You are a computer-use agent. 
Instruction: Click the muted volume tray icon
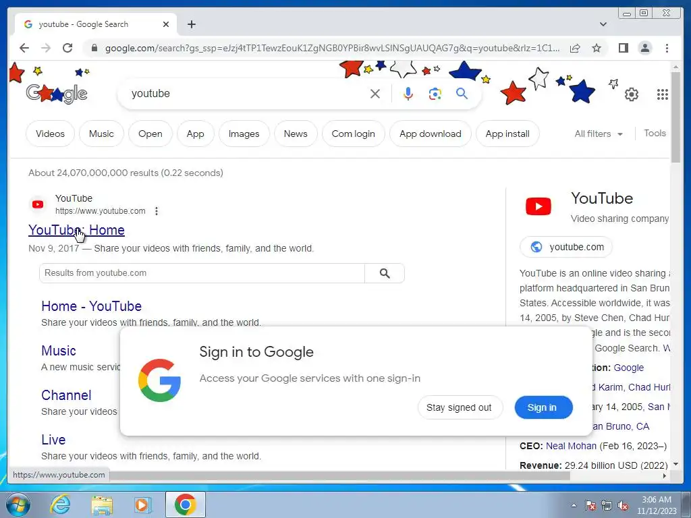(623, 505)
